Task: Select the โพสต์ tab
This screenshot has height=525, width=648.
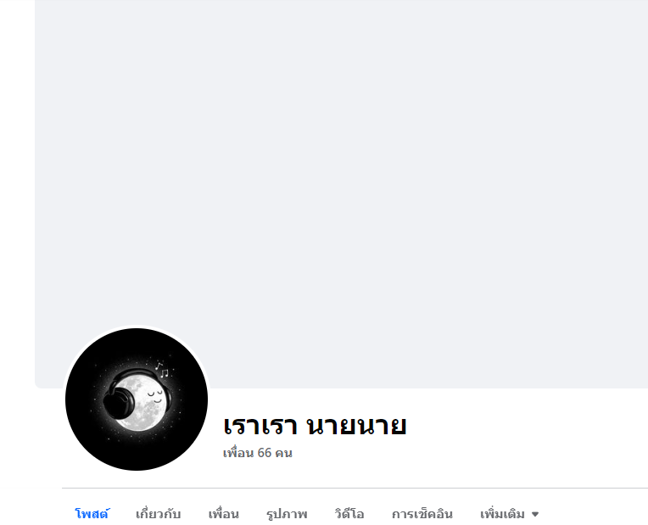Action: [92, 514]
